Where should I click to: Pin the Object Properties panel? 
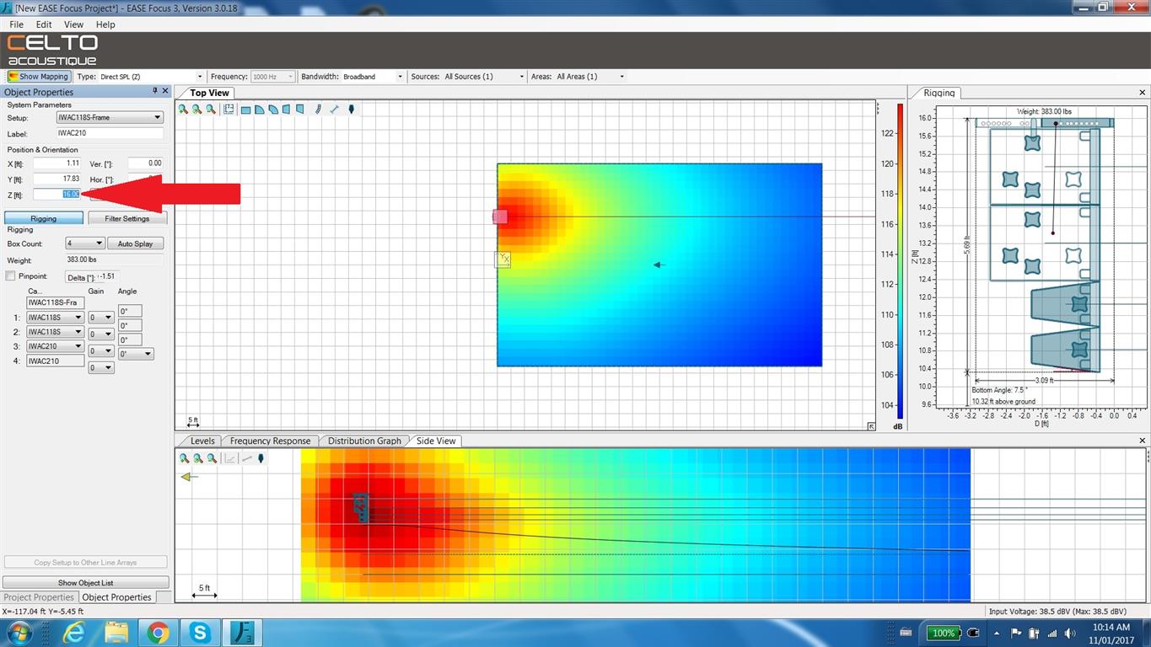click(155, 91)
